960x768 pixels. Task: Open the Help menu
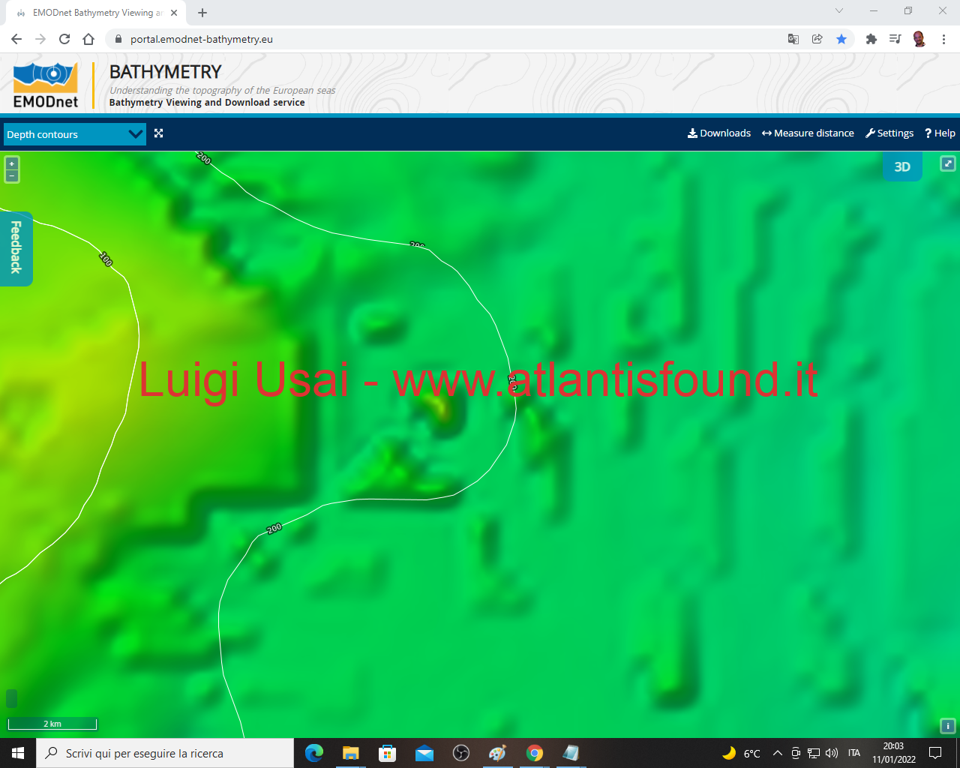(x=940, y=133)
